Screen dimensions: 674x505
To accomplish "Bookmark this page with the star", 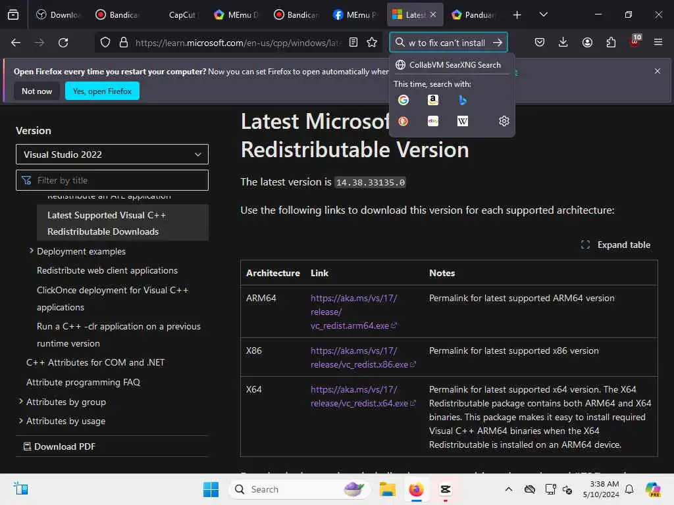I will [372, 43].
